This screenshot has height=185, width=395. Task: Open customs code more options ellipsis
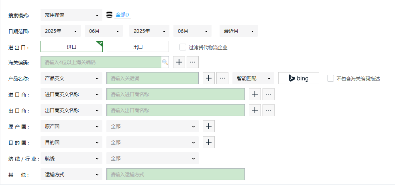click(193, 62)
